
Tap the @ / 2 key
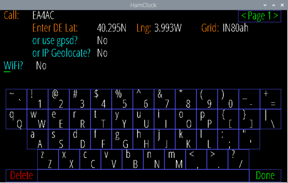pos(58,99)
